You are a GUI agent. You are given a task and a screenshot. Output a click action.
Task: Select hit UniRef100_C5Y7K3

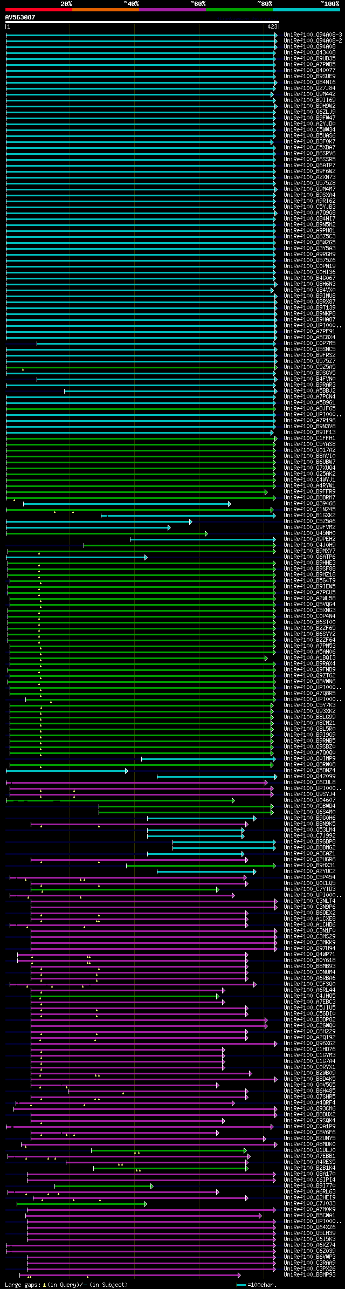pyautogui.click(x=309, y=705)
